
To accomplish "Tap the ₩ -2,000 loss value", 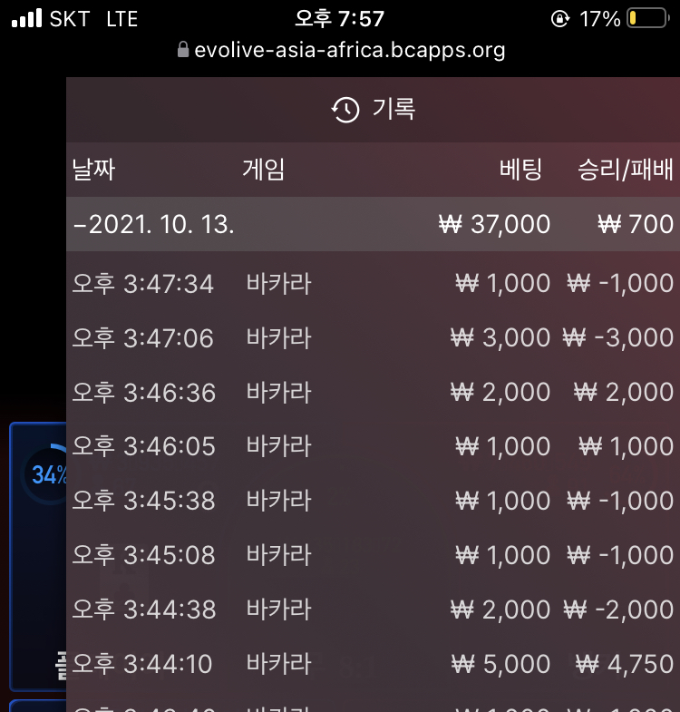I will pyautogui.click(x=618, y=610).
